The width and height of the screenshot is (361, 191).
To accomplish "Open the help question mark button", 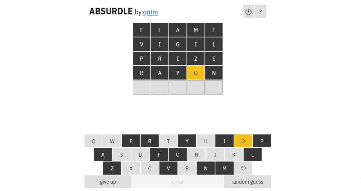I will pyautogui.click(x=261, y=11).
